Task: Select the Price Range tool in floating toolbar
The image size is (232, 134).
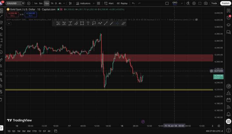Action: 70,24
